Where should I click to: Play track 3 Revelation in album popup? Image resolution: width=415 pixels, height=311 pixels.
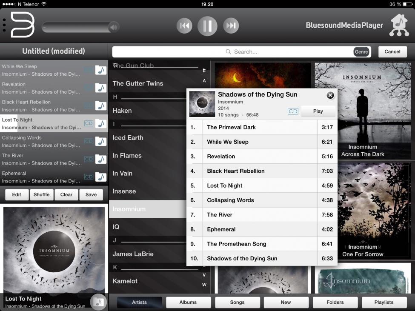[x=262, y=156]
